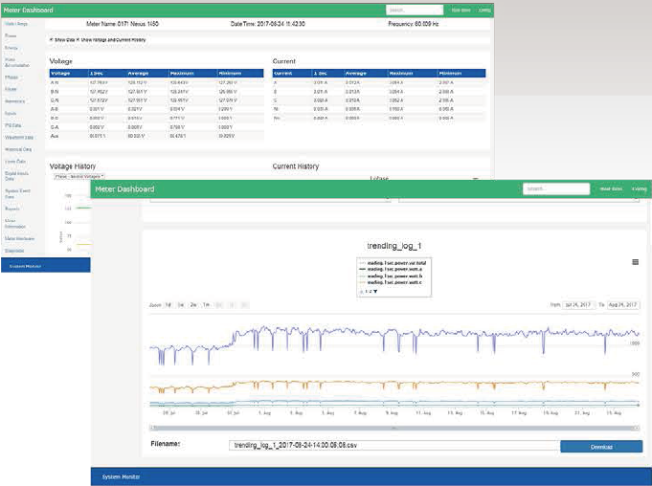Viewport: 652px width, 486px height.
Task: Open the From date field in chart
Action: click(578, 305)
